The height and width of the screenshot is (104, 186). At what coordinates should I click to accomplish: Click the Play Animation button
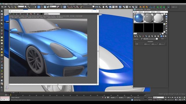tap(170, 98)
